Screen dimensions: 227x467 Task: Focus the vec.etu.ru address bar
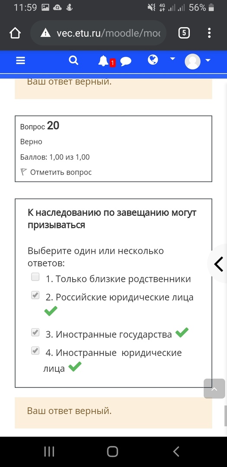tap(98, 33)
